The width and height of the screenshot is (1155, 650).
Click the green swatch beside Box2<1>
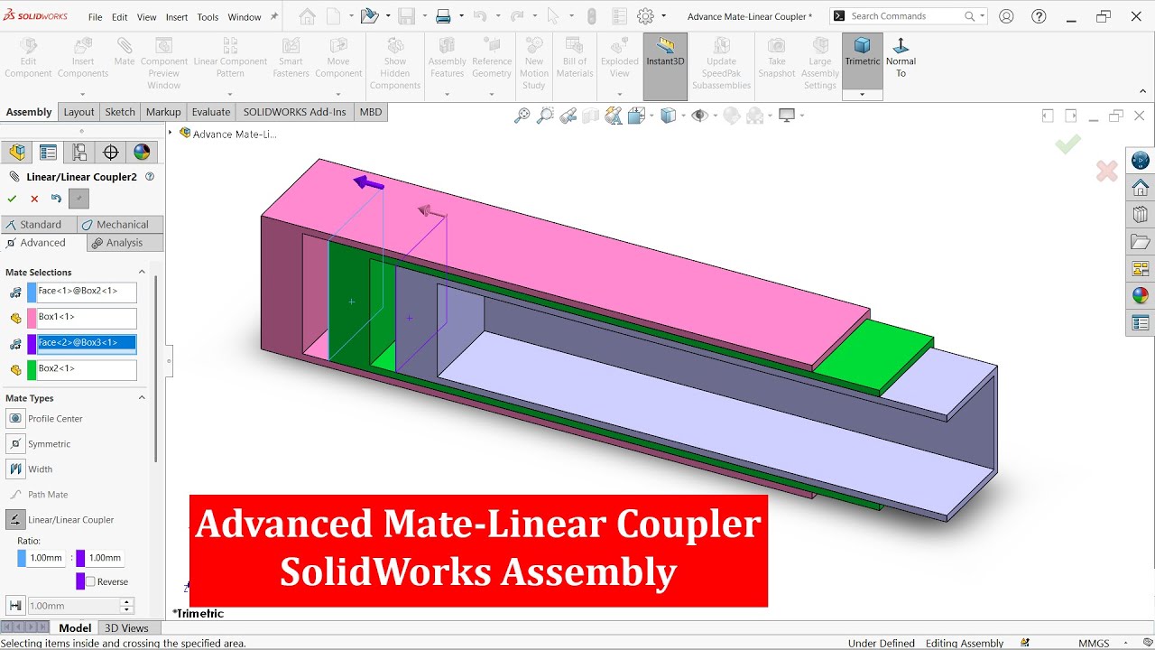pyautogui.click(x=32, y=369)
